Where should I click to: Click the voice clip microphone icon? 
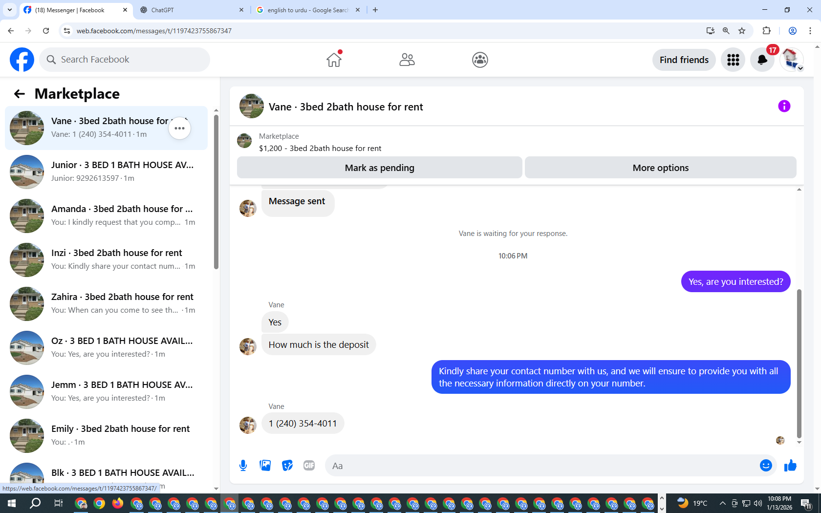[243, 466]
